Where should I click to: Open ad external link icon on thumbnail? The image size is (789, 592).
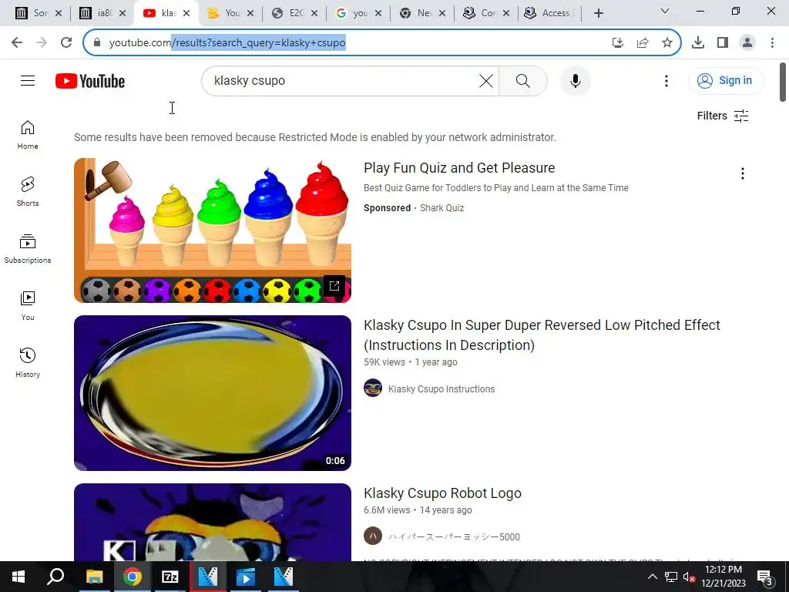334,286
